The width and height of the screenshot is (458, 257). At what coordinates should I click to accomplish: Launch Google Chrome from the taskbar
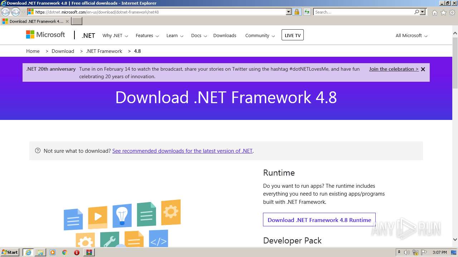[64, 252]
